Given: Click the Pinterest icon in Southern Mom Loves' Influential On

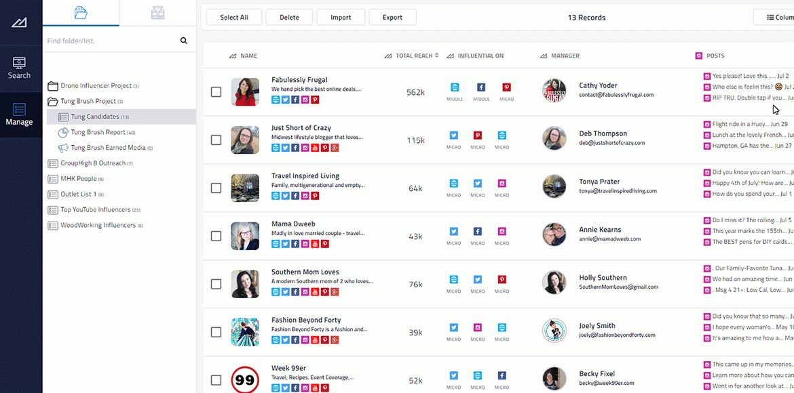Looking at the screenshot, I should 502,279.
